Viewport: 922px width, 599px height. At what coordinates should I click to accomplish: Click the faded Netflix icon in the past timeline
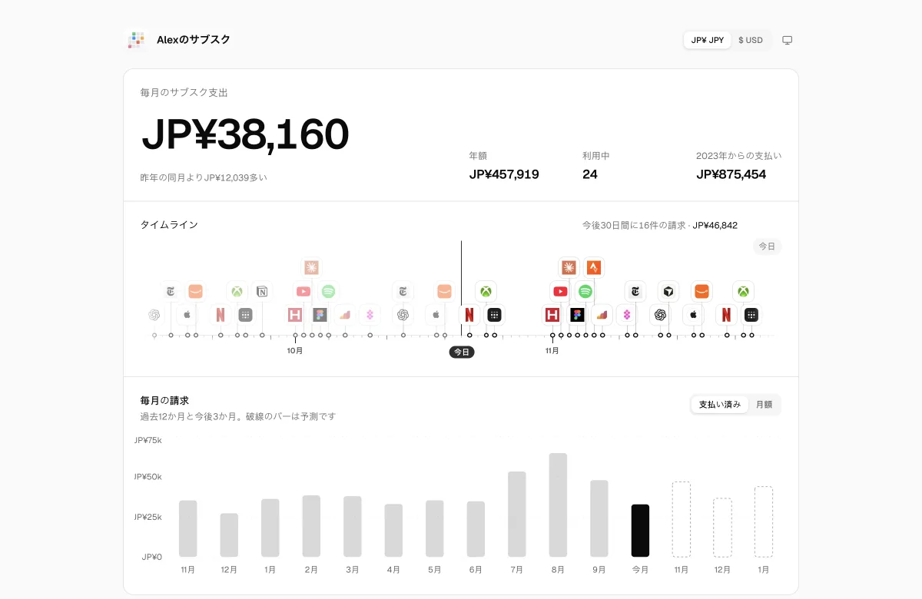(221, 315)
